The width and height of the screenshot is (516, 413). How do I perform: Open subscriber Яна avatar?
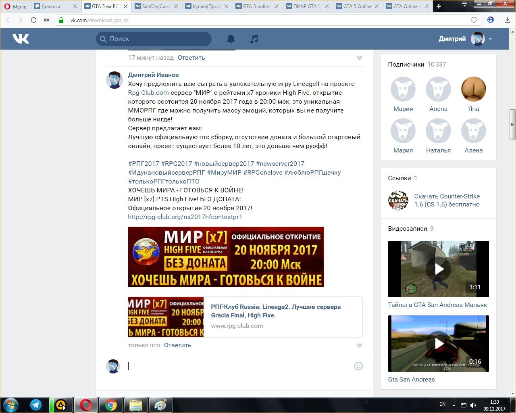click(474, 89)
